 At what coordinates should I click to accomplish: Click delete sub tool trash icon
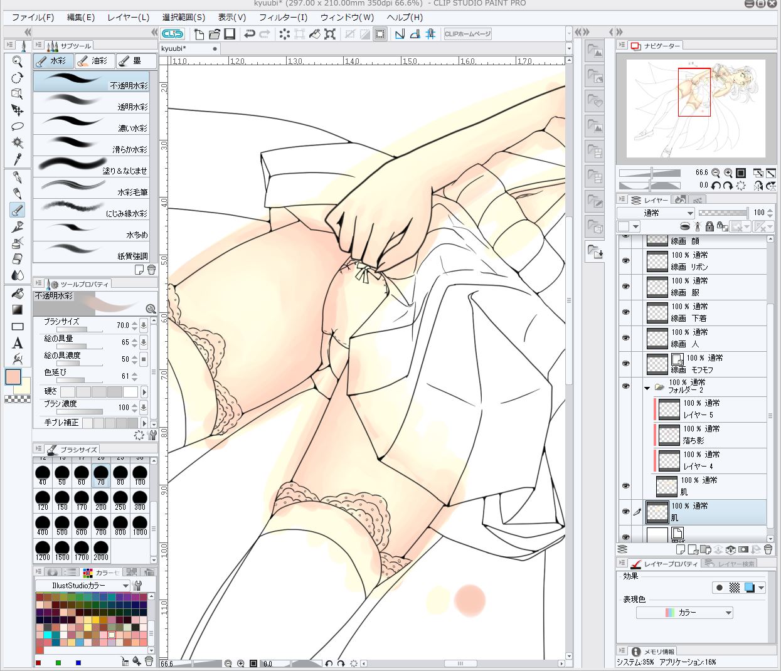click(x=151, y=270)
